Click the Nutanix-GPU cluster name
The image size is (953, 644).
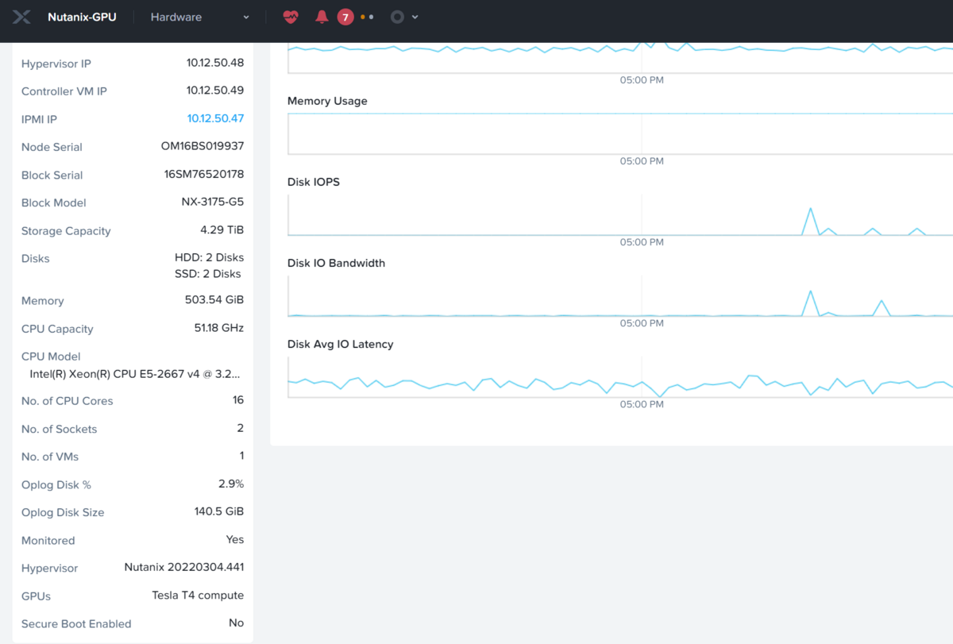[x=82, y=17]
